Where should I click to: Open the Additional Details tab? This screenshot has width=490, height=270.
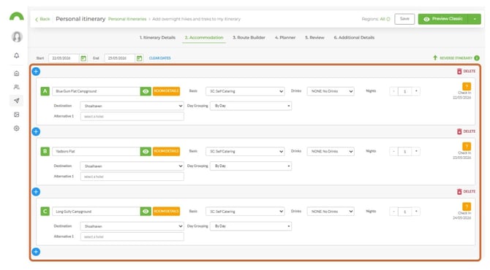[x=354, y=37]
